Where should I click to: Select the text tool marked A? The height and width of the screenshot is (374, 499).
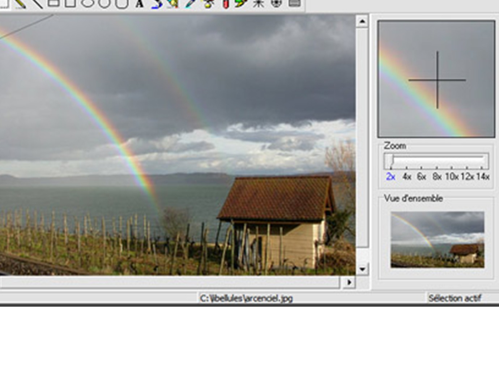pos(139,4)
